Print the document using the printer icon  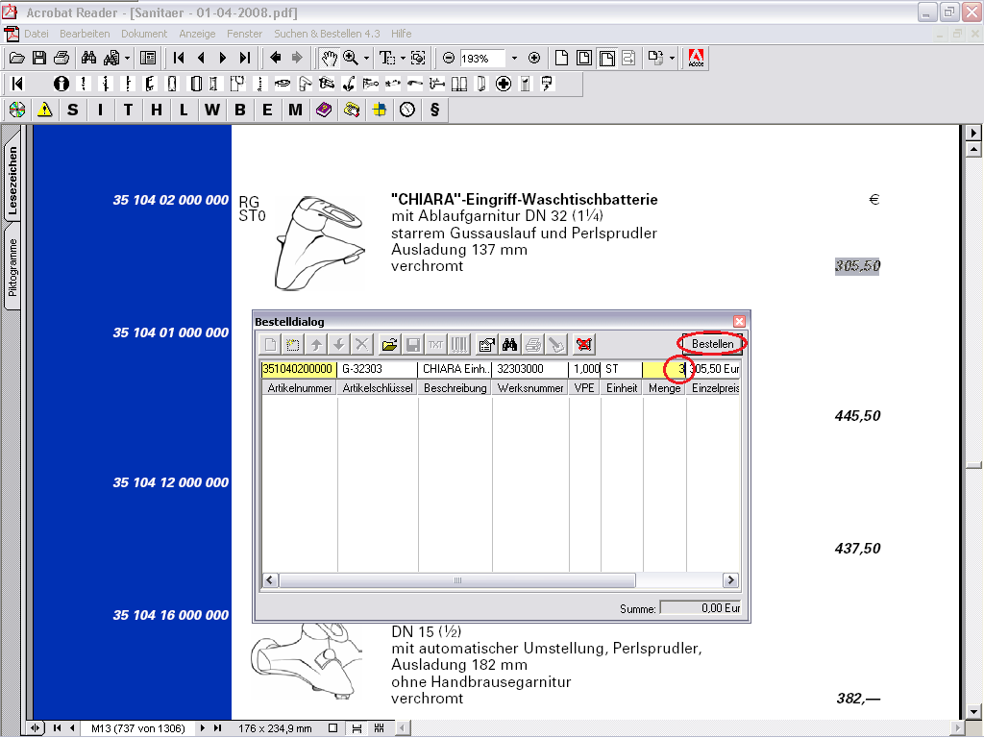coord(61,59)
